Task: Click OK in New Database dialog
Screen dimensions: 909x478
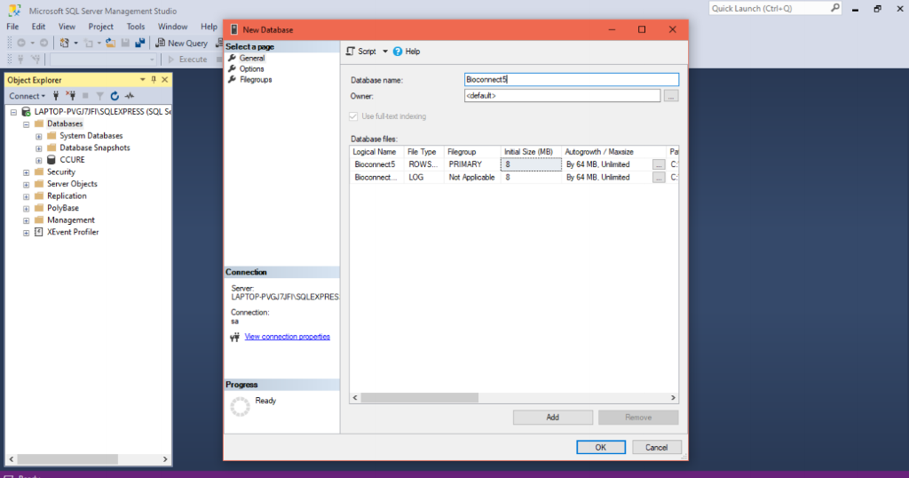Action: 601,447
